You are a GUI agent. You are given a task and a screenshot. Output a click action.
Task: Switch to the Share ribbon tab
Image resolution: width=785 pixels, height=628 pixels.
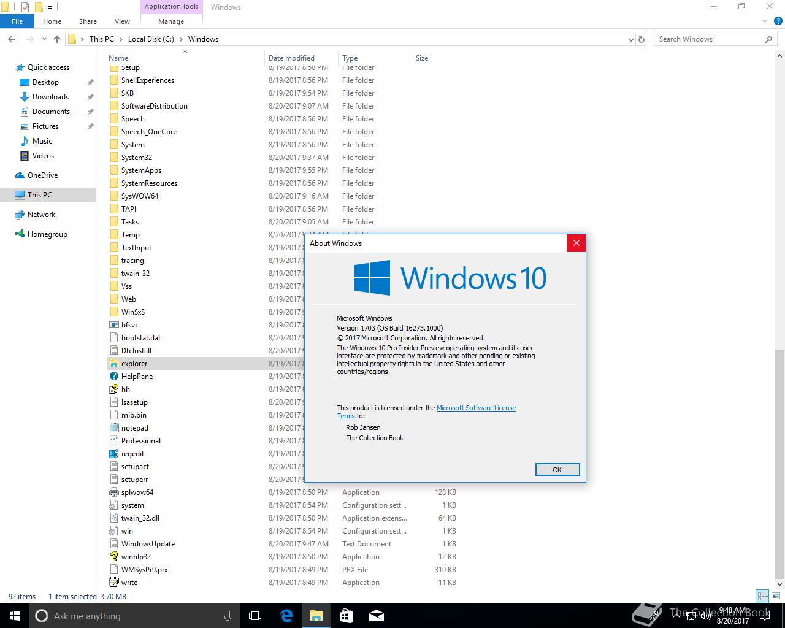pyautogui.click(x=88, y=21)
